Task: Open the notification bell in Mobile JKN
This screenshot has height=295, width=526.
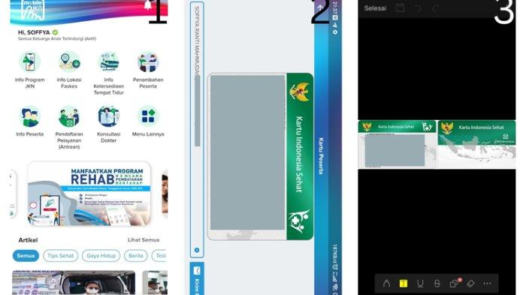Action: (147, 5)
